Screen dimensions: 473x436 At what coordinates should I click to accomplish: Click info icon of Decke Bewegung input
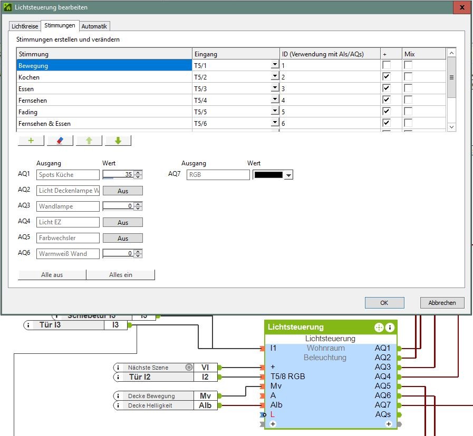click(118, 396)
